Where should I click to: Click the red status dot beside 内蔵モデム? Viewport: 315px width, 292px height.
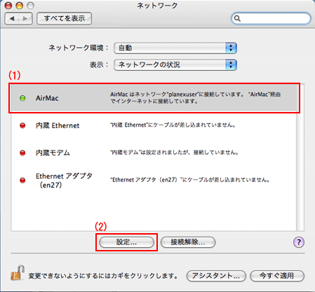point(22,153)
